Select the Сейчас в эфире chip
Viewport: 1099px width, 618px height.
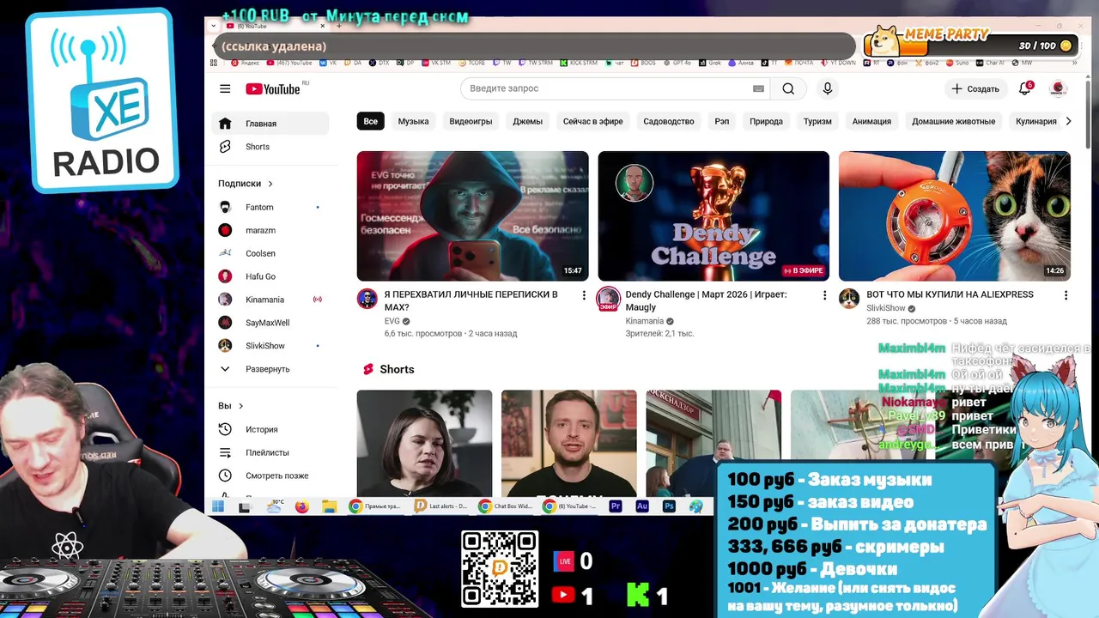click(x=592, y=121)
